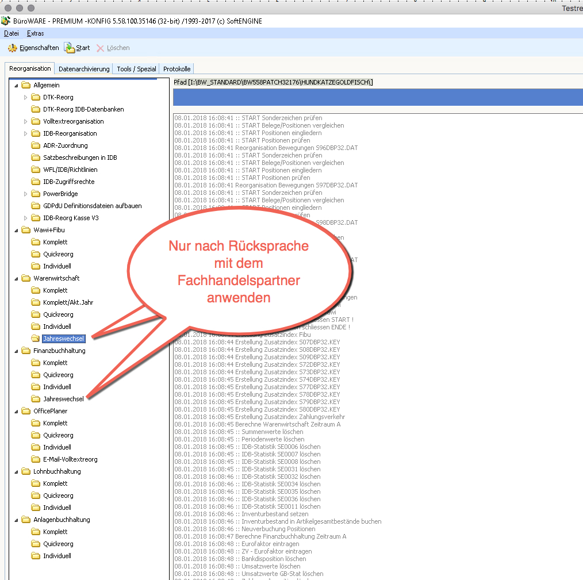Click the Löschen toolbar icon
The width and height of the screenshot is (583, 580).
[x=100, y=48]
